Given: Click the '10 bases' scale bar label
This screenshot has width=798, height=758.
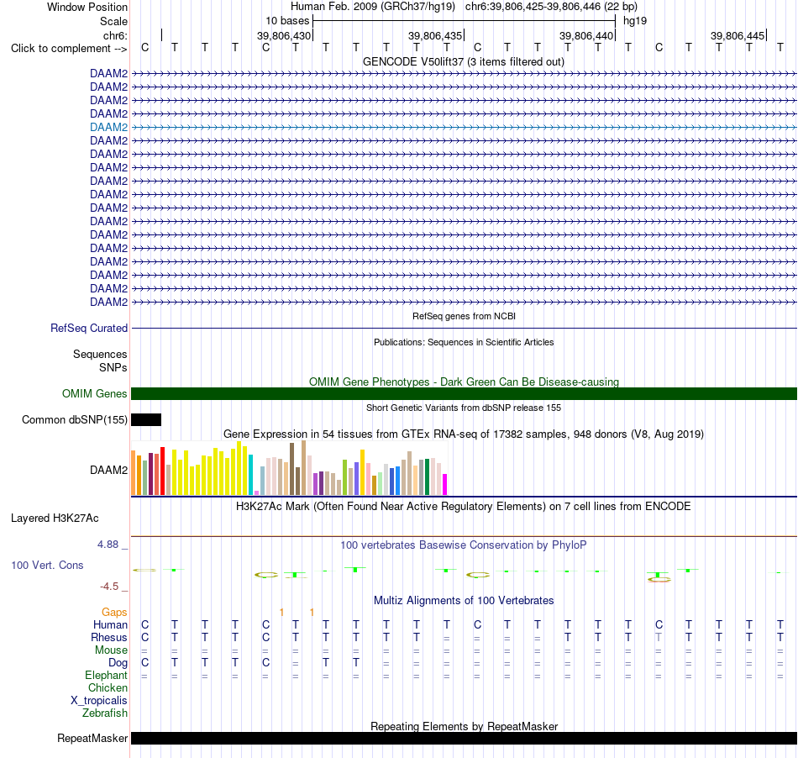Looking at the screenshot, I should (287, 21).
